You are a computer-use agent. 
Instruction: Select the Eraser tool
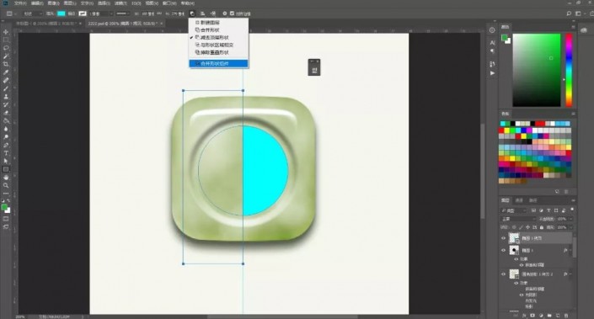(6, 113)
